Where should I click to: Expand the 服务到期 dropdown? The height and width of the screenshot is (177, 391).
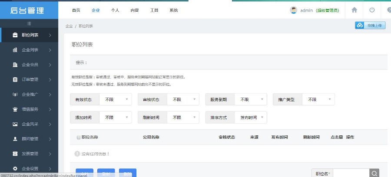(x=251, y=100)
